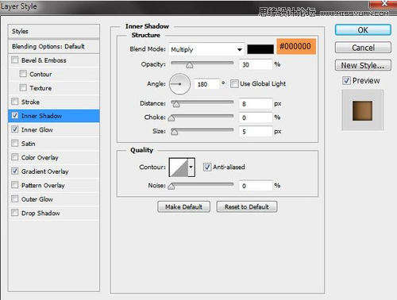
Task: Tick the Texture sub-option checkbox
Action: point(23,87)
